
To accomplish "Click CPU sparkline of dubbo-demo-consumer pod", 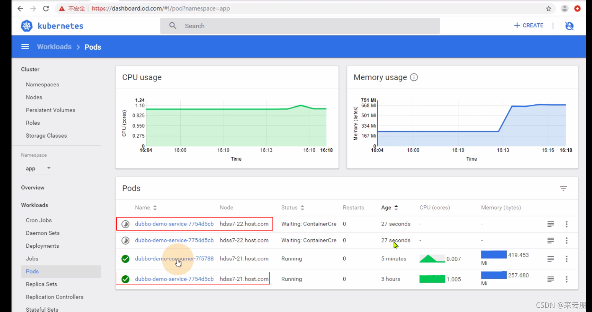I will [432, 259].
